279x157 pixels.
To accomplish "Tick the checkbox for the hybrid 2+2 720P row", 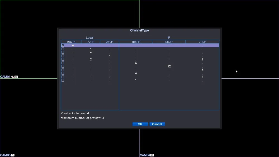I will click(x=62, y=59).
